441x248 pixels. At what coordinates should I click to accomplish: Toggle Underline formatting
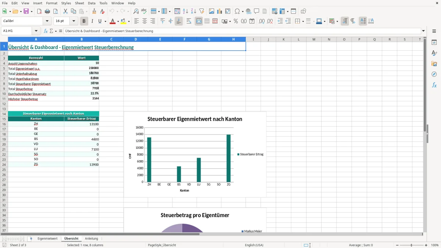[100, 21]
